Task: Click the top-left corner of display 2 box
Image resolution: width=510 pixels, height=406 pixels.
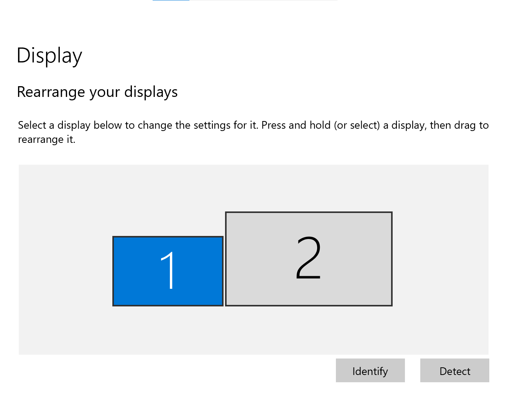Action: point(226,213)
